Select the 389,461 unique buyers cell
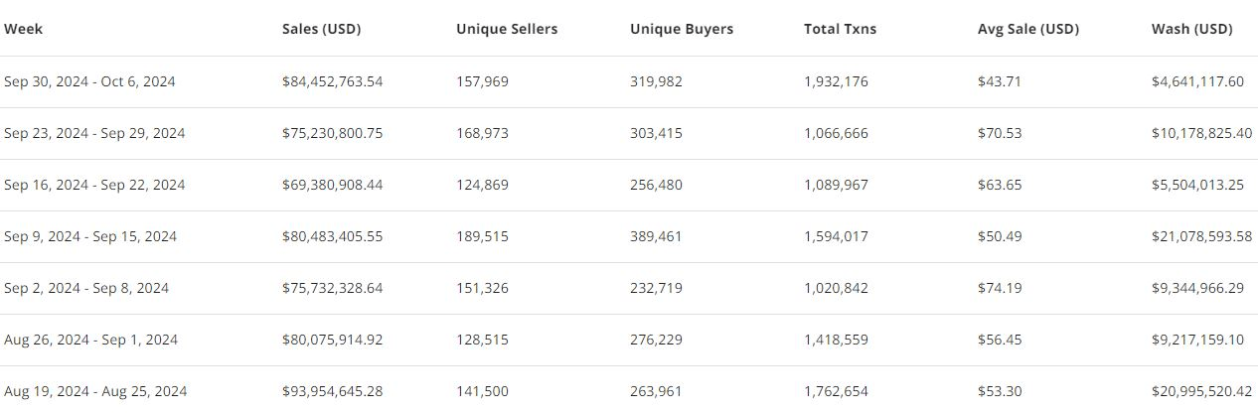 (x=656, y=236)
